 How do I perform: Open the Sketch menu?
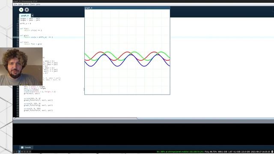click(26, 4)
